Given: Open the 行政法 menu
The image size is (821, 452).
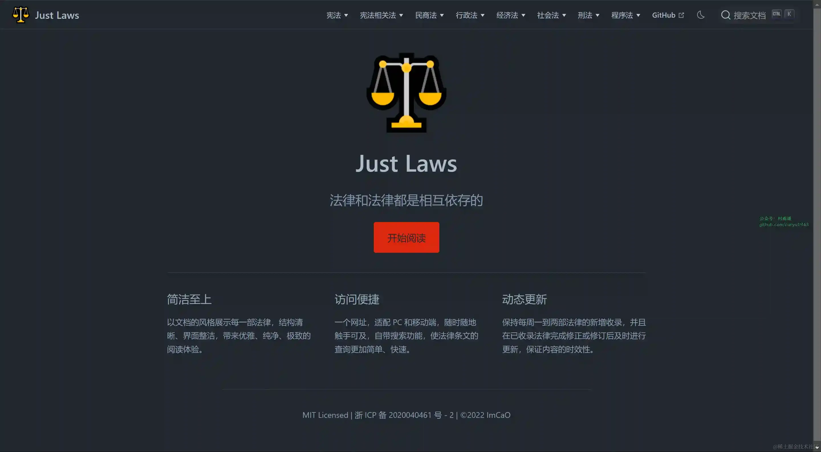Looking at the screenshot, I should 470,15.
